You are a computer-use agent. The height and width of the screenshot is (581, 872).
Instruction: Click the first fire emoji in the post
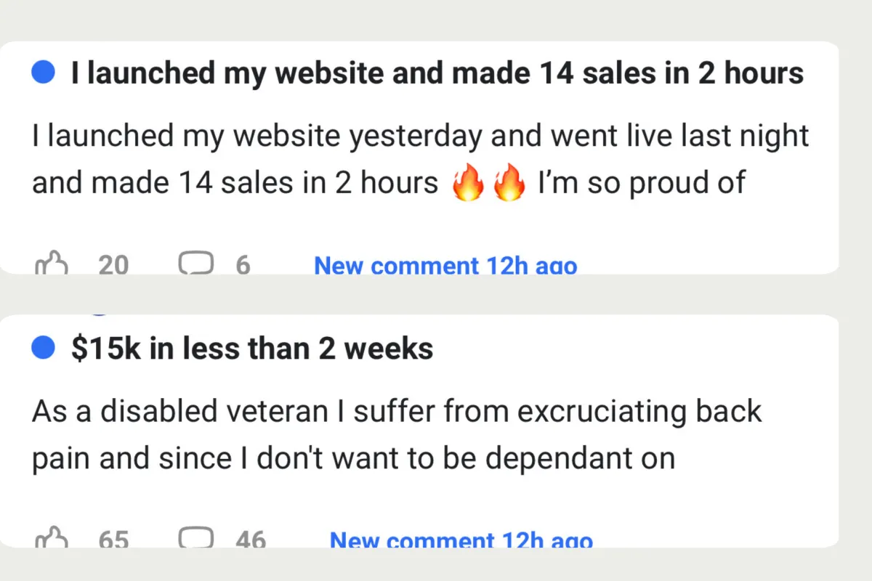pyautogui.click(x=467, y=184)
